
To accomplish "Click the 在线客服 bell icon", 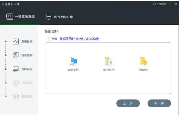I will point(154,4).
